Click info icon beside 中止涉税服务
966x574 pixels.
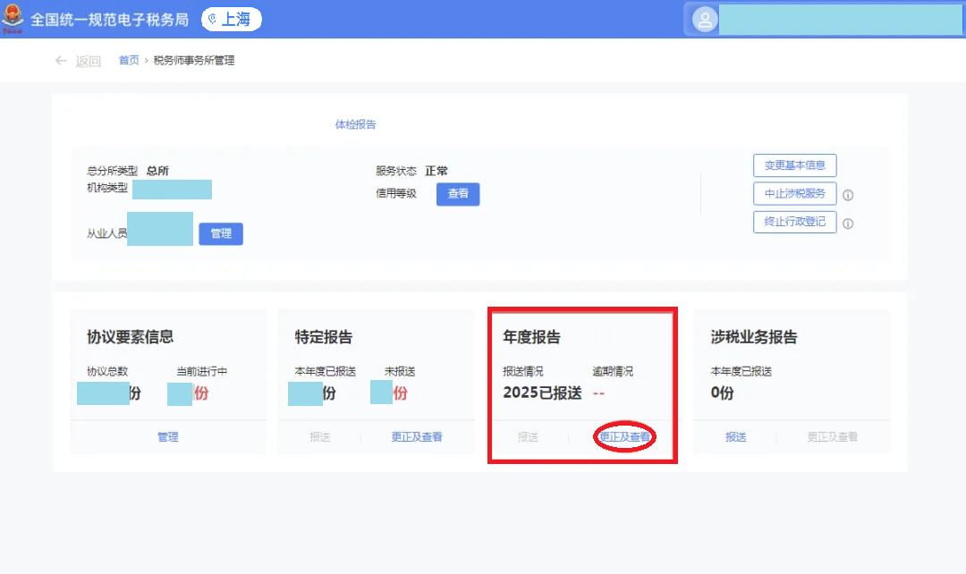[848, 195]
